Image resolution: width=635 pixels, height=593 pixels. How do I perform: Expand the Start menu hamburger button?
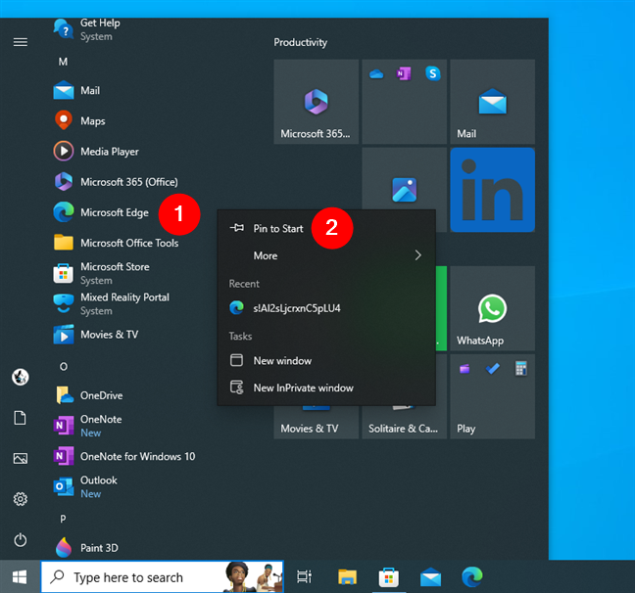(20, 42)
